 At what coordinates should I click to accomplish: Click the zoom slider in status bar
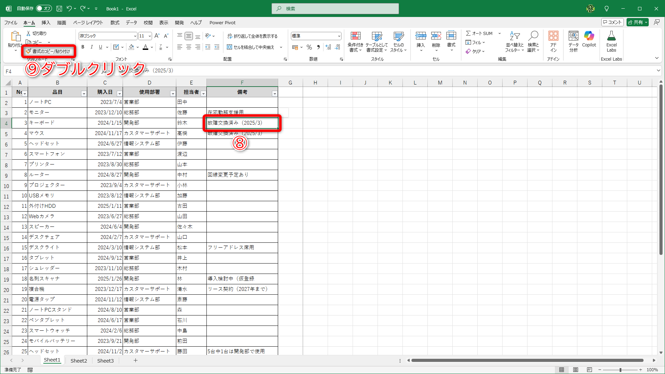(x=620, y=370)
